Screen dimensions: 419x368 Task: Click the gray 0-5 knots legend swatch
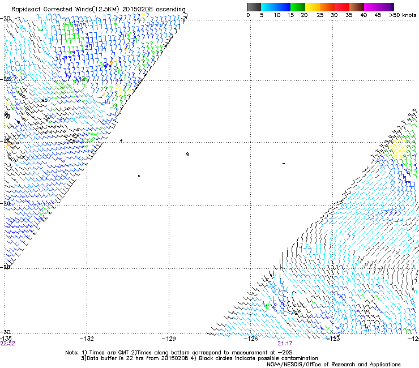pos(254,7)
